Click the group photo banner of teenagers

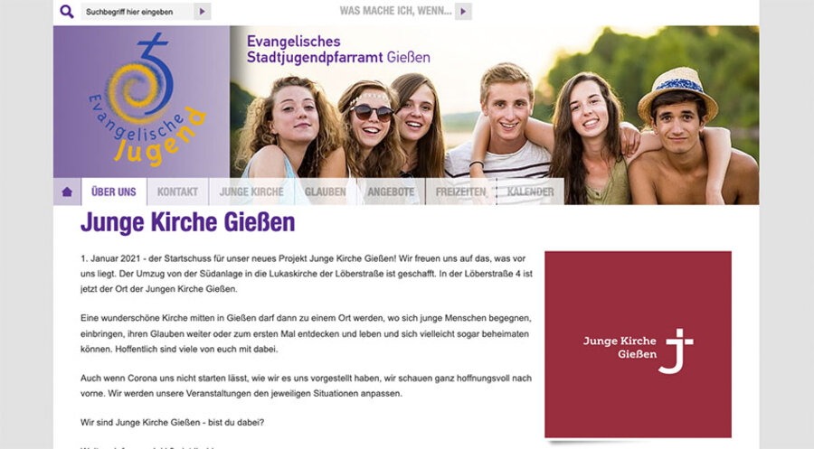[x=494, y=114]
